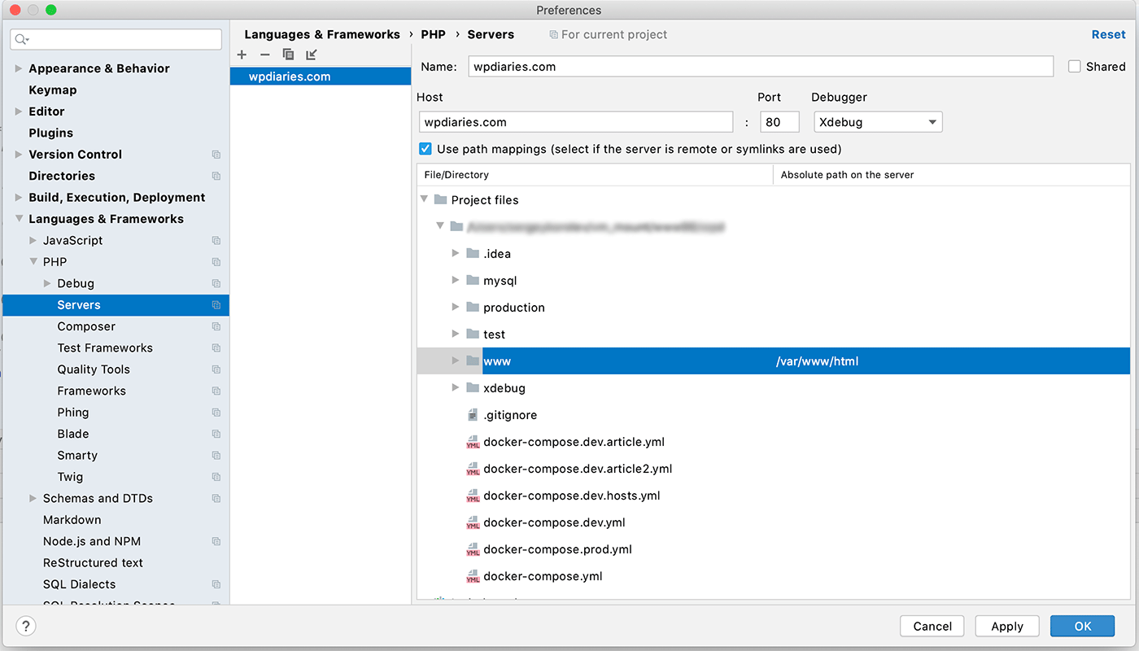
Task: Open Node.js and NPM settings
Action: [x=92, y=541]
